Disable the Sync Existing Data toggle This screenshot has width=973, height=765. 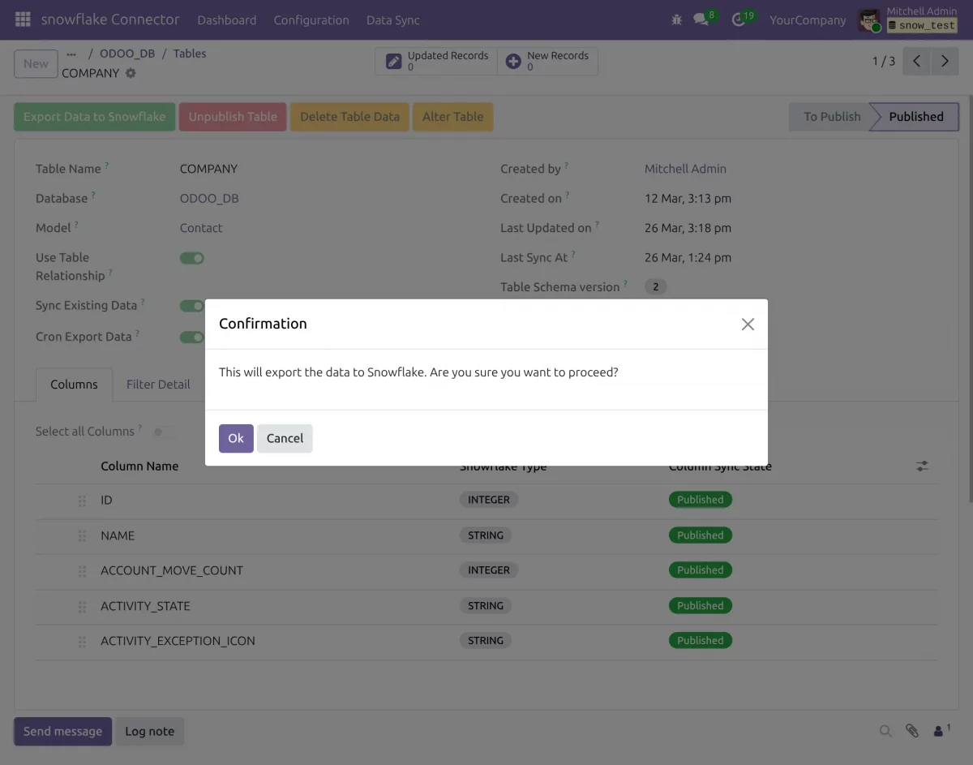coord(191,306)
